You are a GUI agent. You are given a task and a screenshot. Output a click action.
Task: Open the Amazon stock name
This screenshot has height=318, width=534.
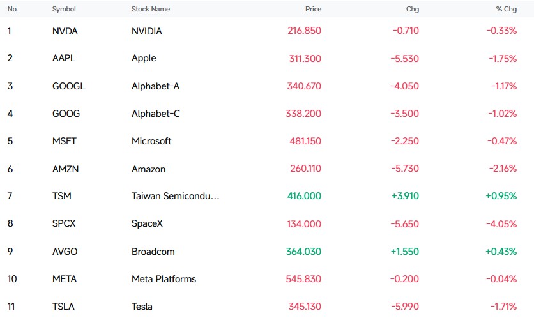pyautogui.click(x=148, y=169)
